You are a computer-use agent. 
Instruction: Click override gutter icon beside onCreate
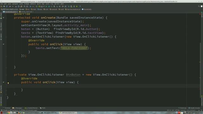3,18
